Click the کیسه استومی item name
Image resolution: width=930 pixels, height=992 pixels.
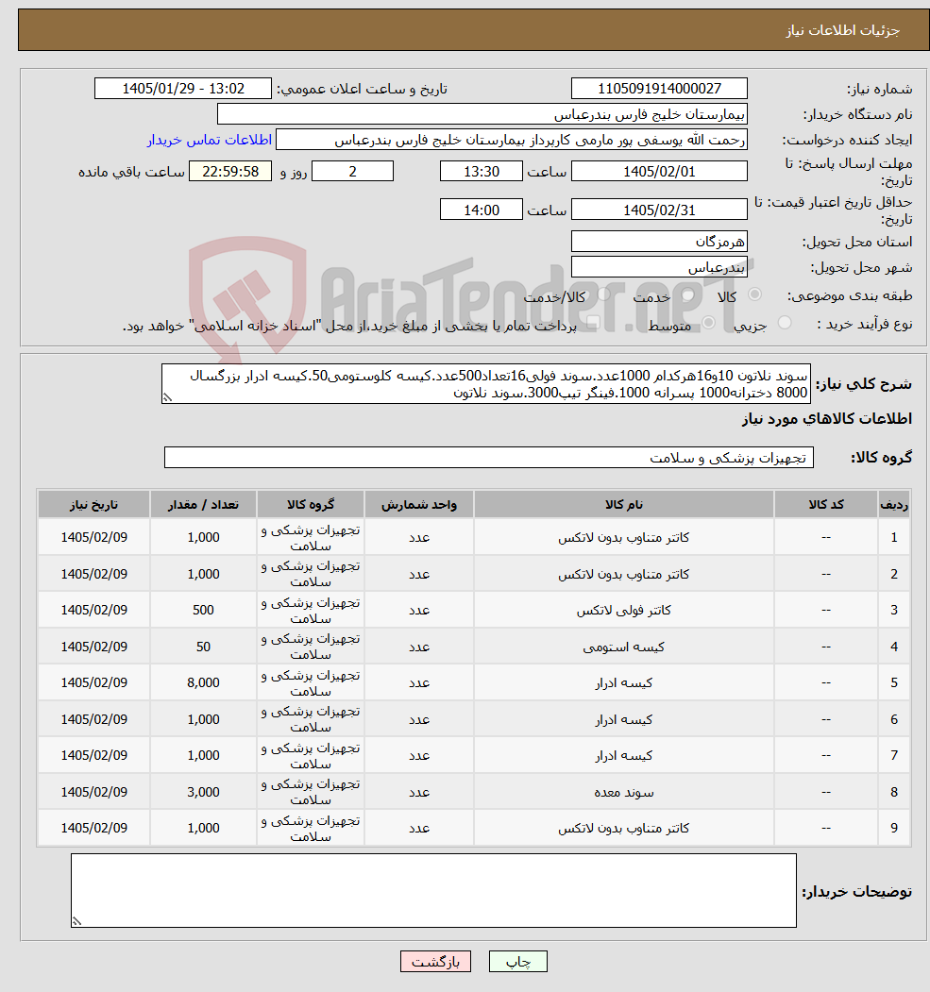pyautogui.click(x=624, y=647)
